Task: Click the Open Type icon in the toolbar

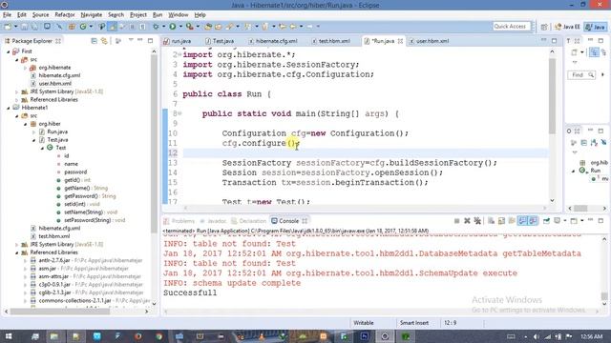Action: [208, 27]
